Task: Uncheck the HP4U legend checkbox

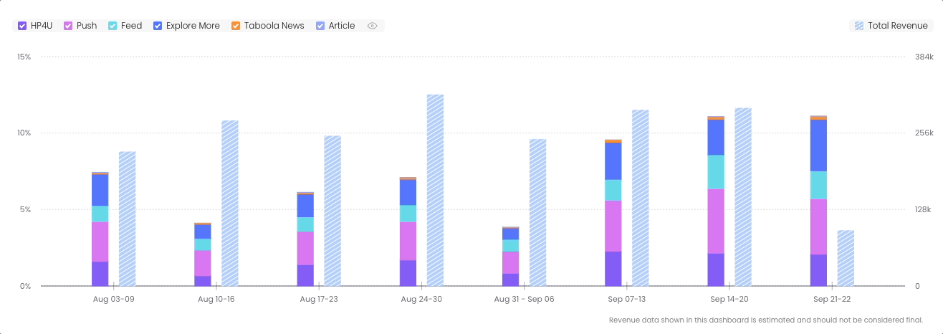Action: (x=22, y=26)
